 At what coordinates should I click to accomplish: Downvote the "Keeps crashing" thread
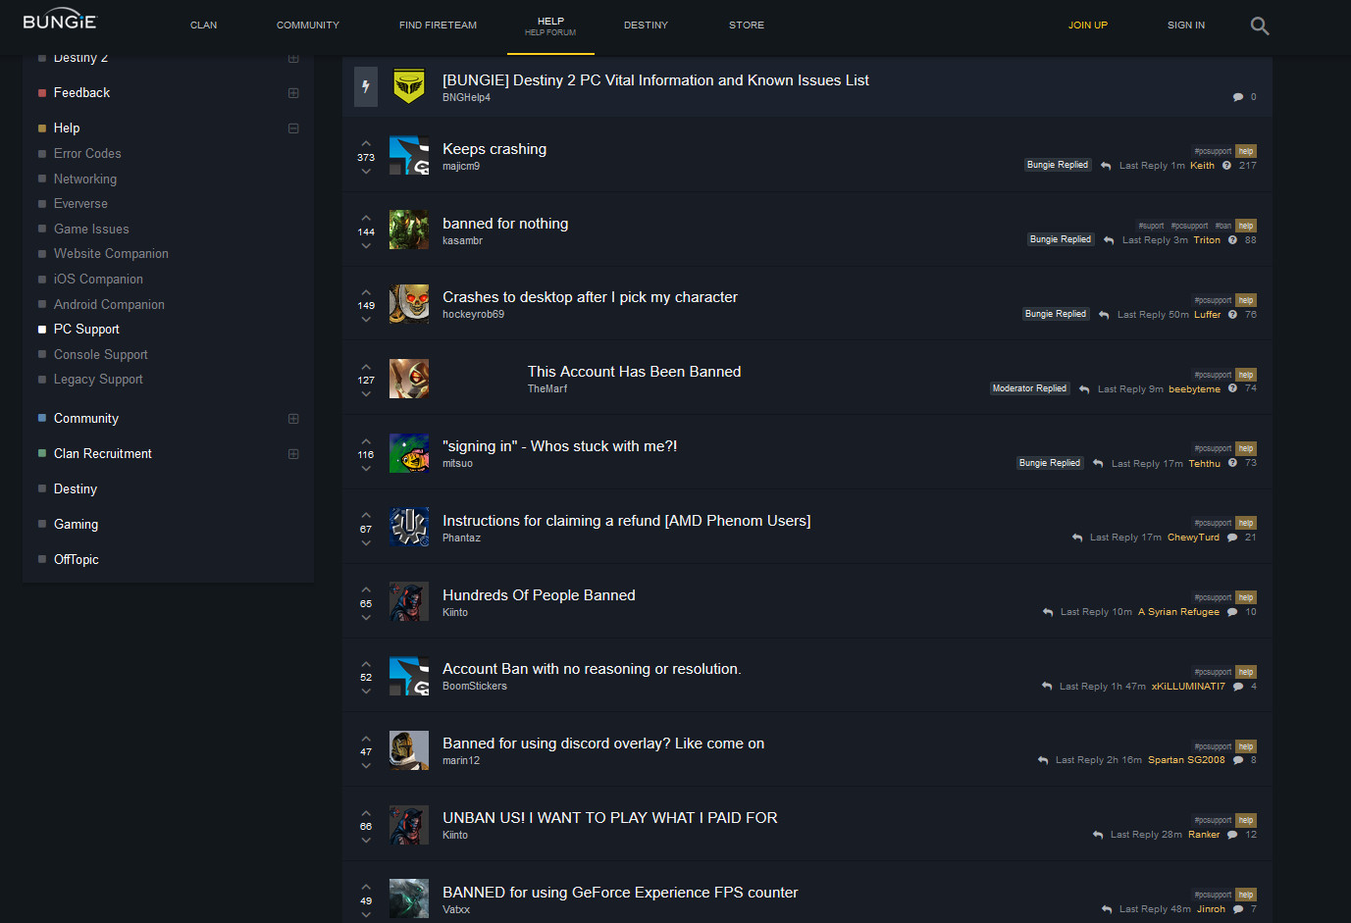366,171
